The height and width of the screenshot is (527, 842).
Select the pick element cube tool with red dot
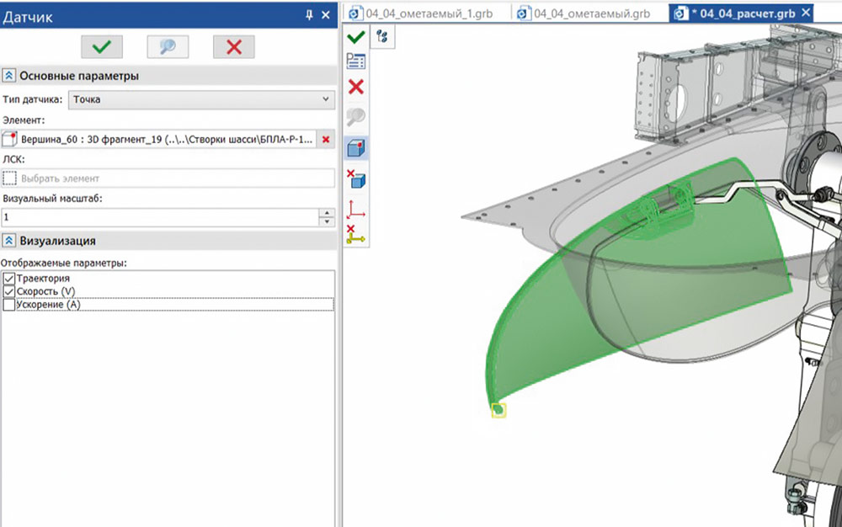point(355,148)
